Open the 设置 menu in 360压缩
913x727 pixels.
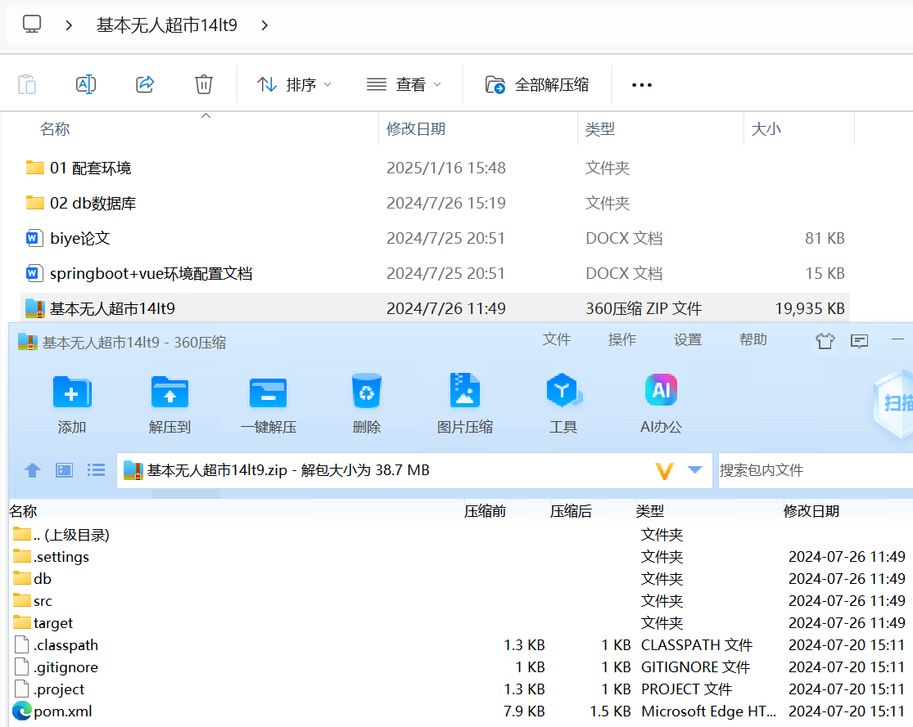click(x=688, y=339)
